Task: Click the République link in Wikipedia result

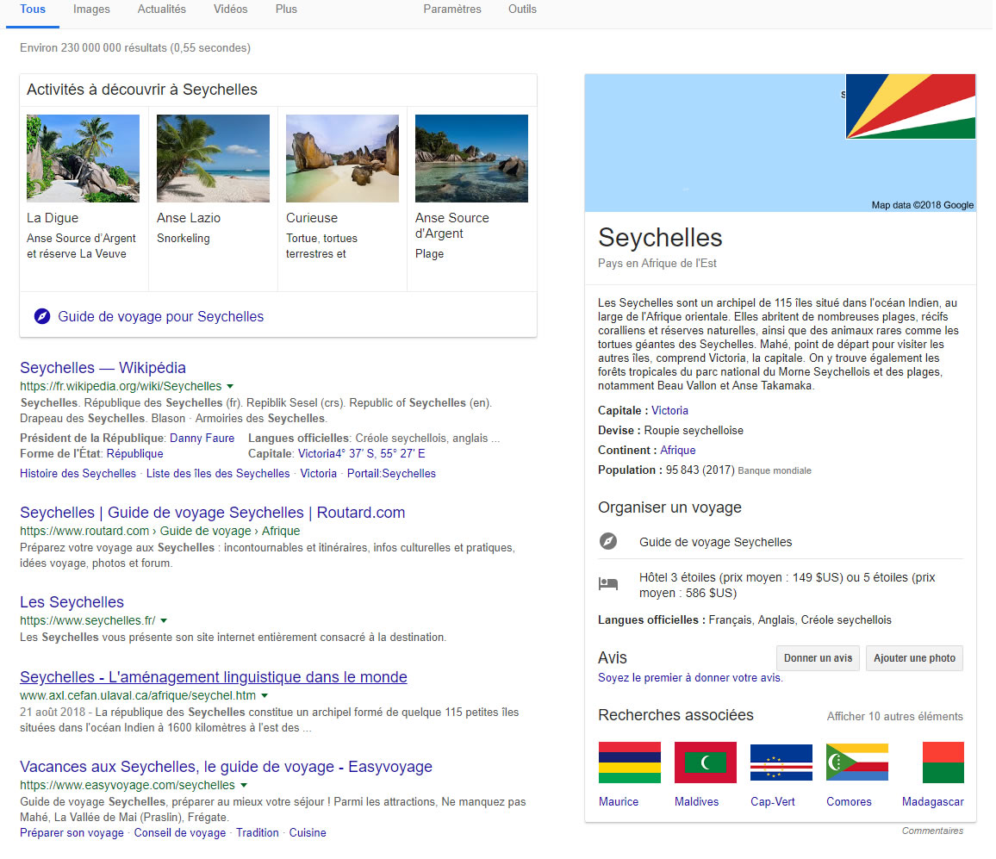Action: click(x=134, y=454)
